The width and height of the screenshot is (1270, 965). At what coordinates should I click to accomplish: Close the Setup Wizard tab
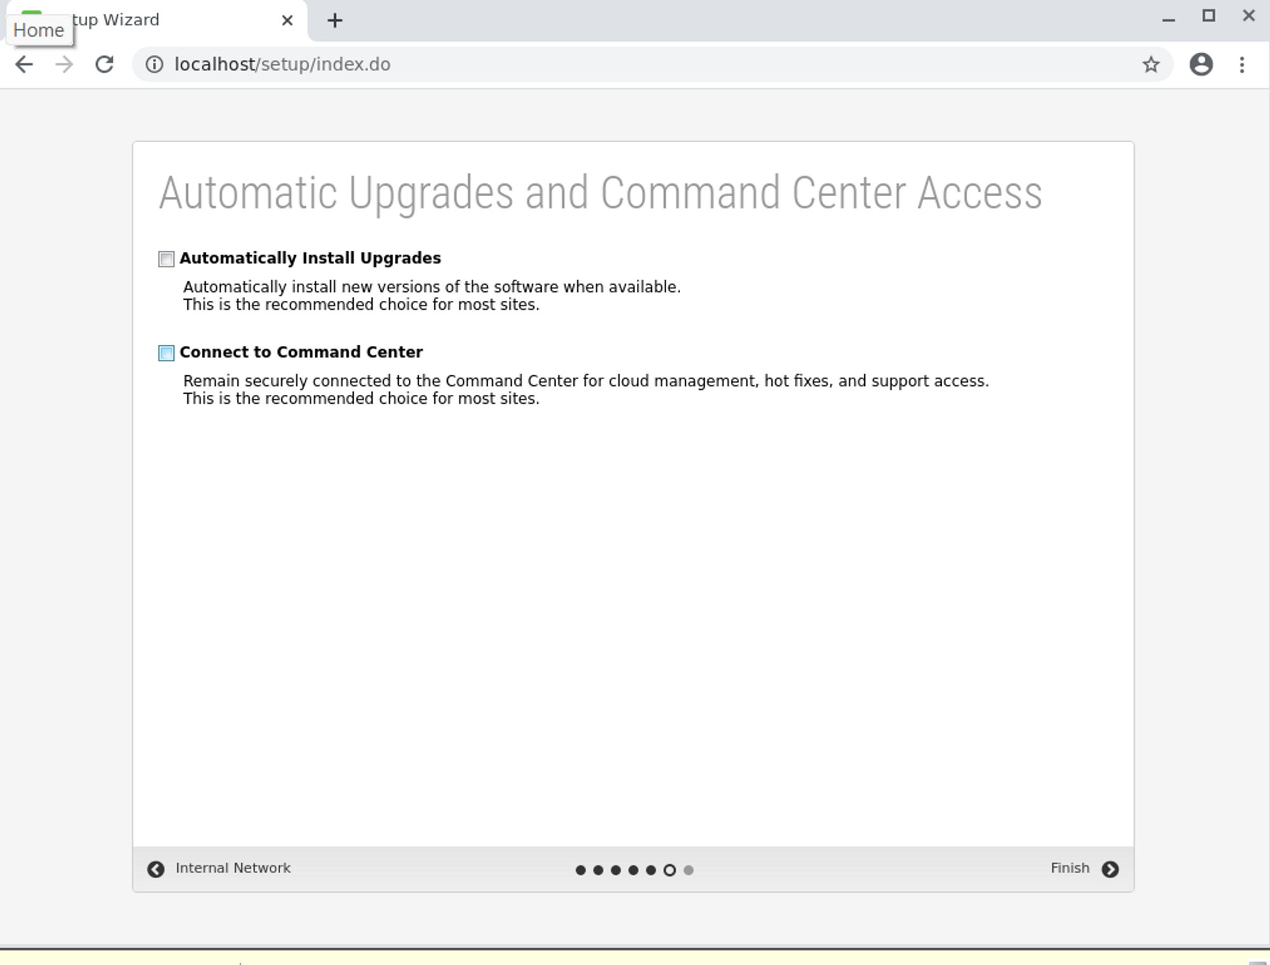(287, 20)
